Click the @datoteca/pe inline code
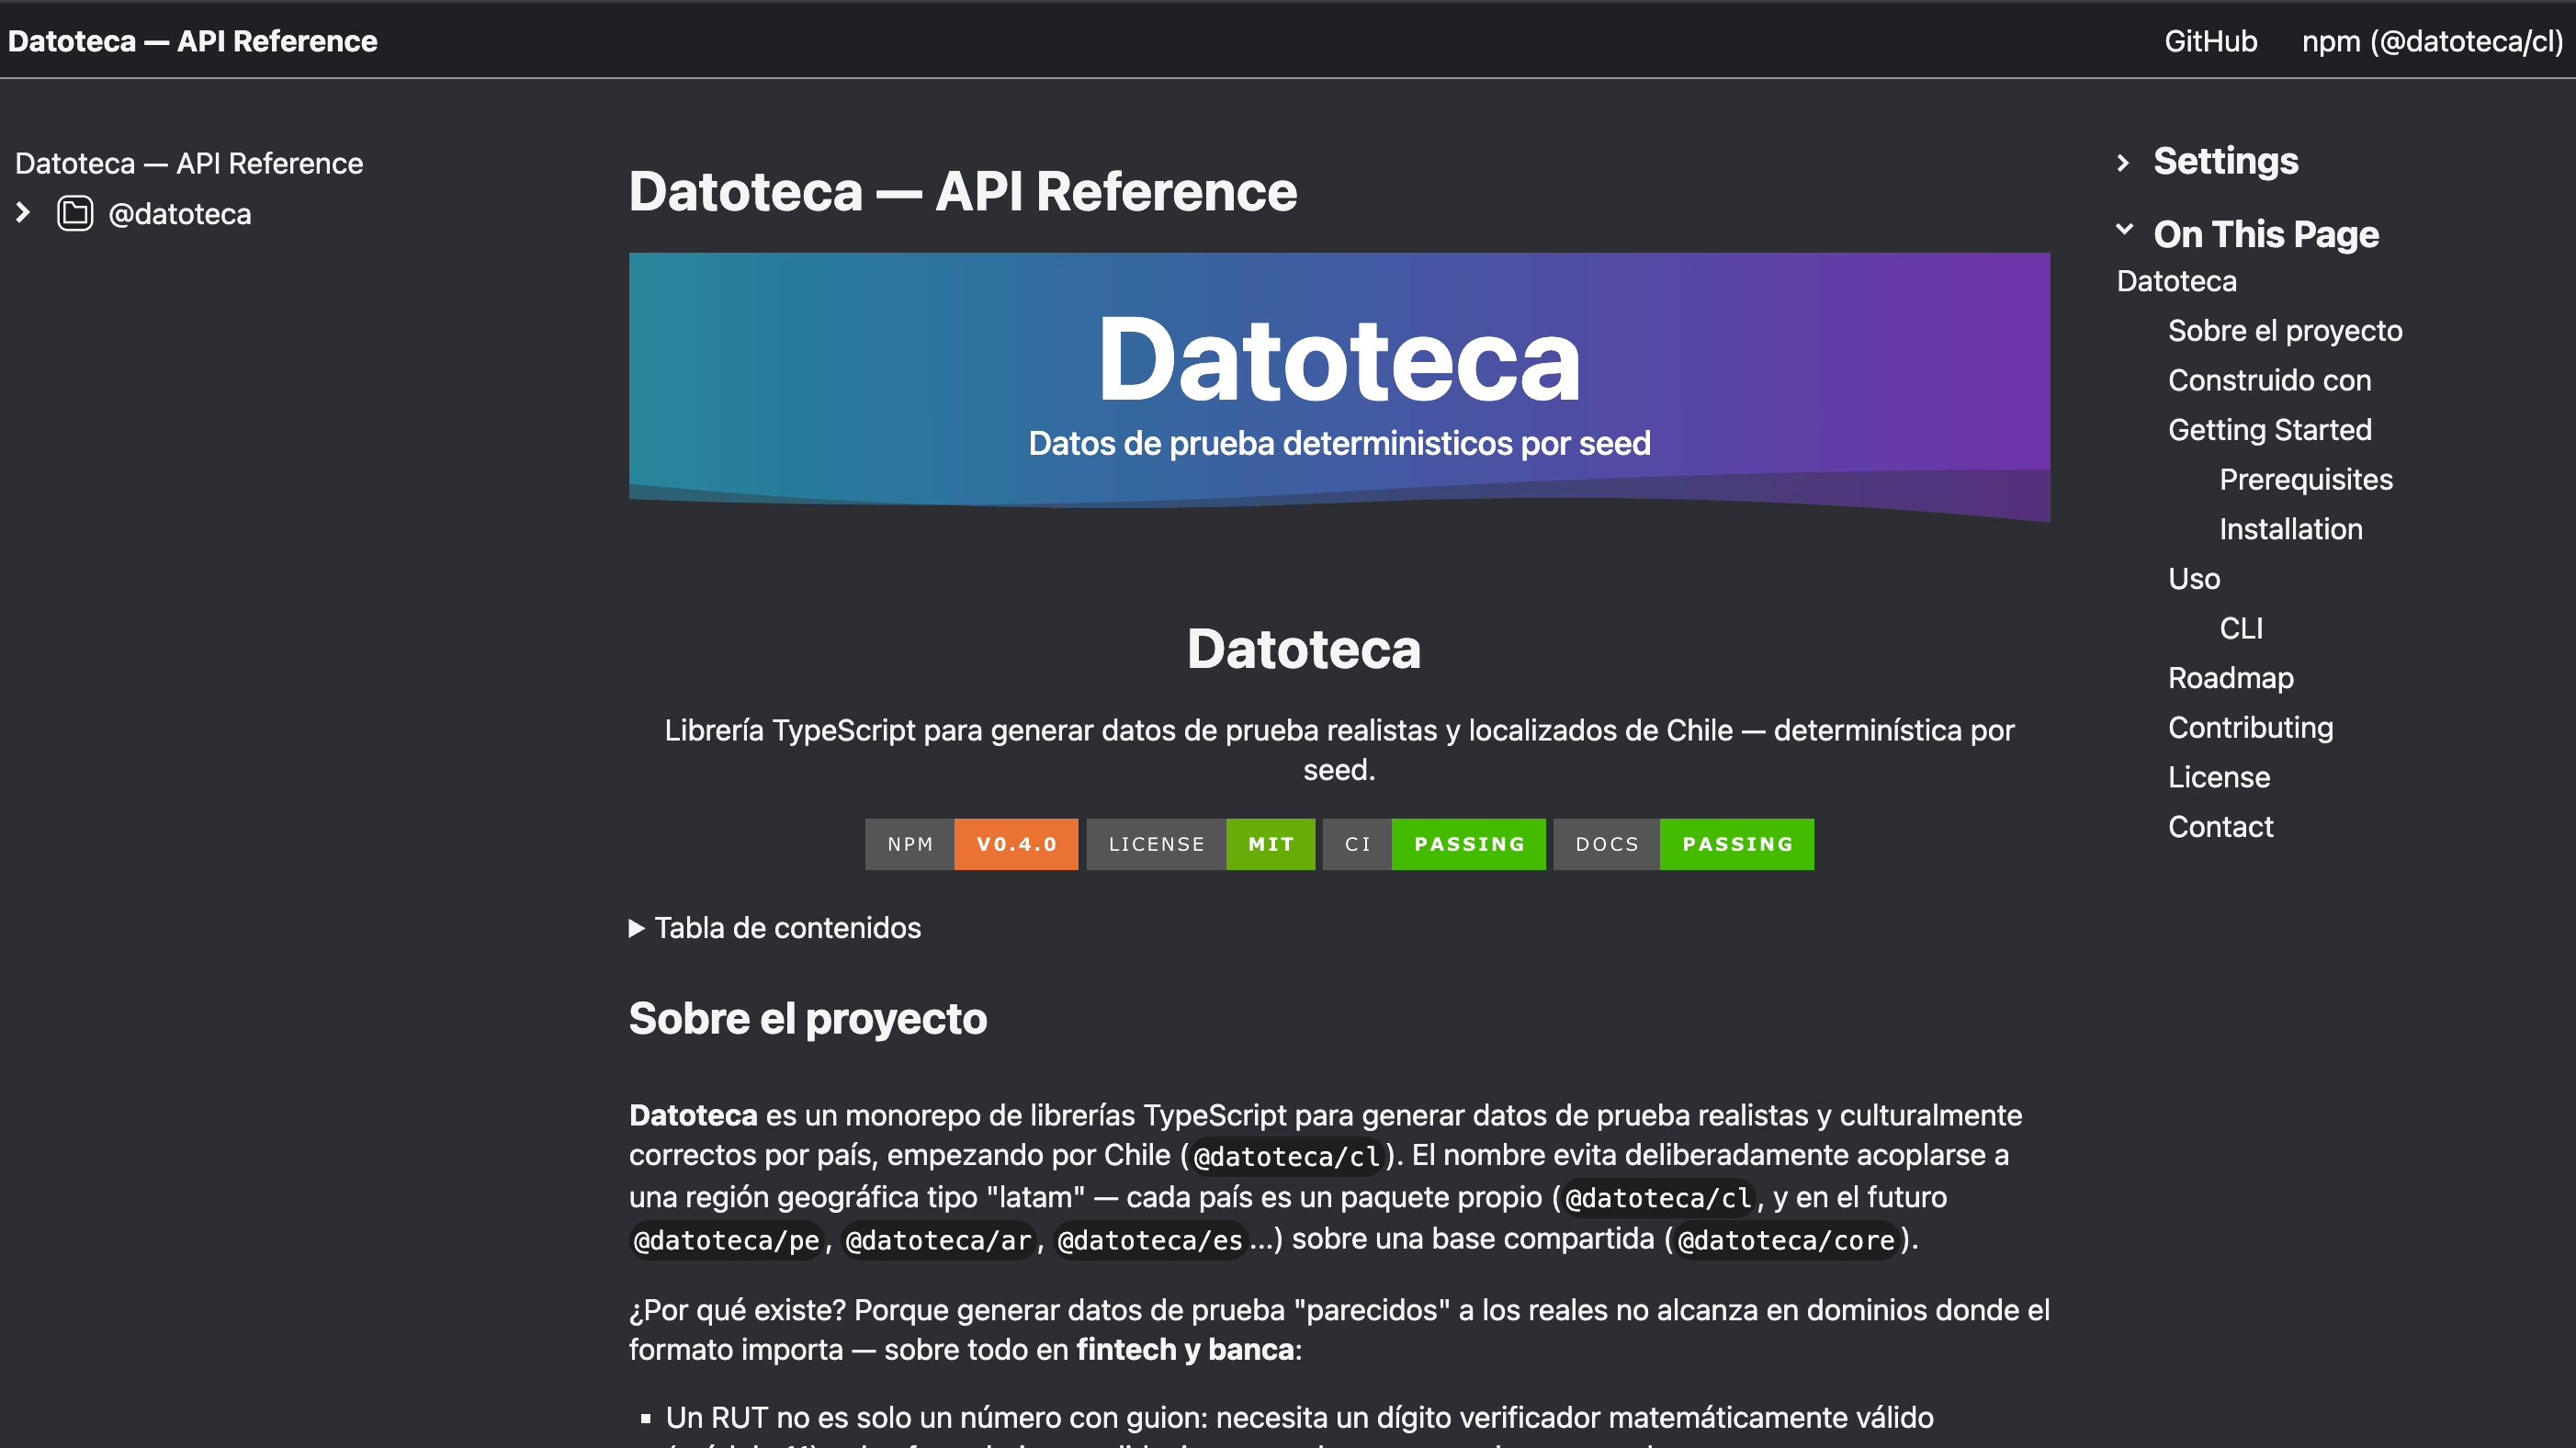The image size is (2576, 1448). click(x=727, y=1240)
